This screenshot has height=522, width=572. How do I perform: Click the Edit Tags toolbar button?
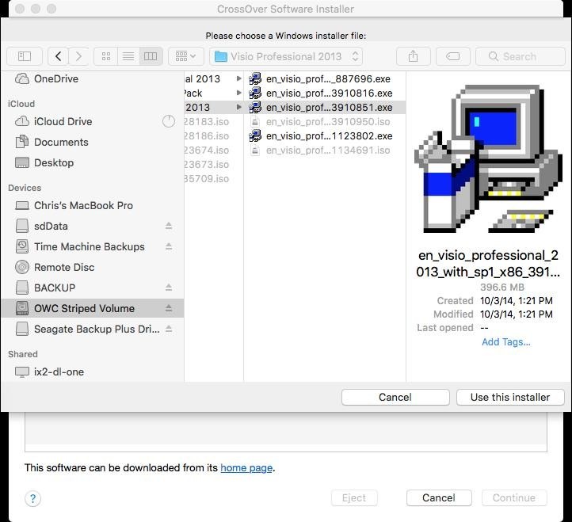tap(452, 56)
